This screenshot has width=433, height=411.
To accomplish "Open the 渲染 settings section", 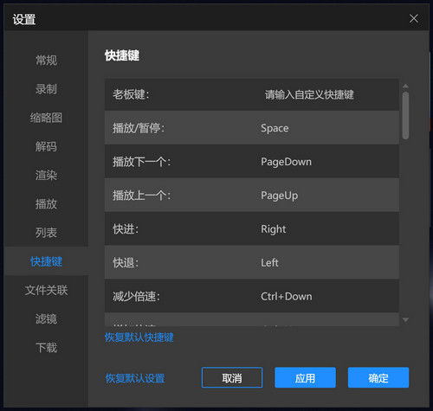I will (46, 175).
